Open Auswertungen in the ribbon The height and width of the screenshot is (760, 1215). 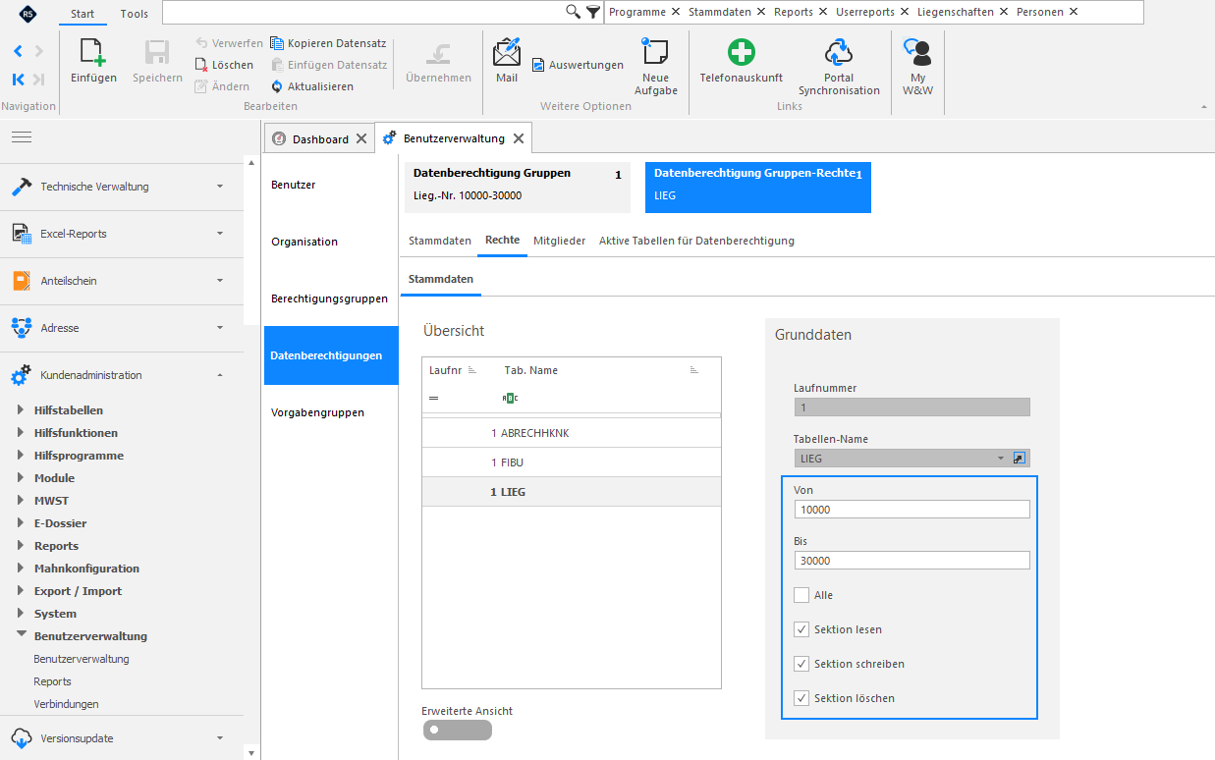578,65
